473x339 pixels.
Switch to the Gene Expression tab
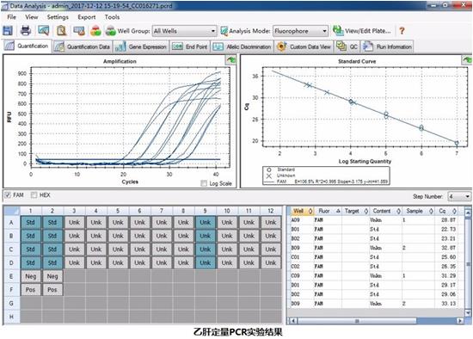coord(141,46)
